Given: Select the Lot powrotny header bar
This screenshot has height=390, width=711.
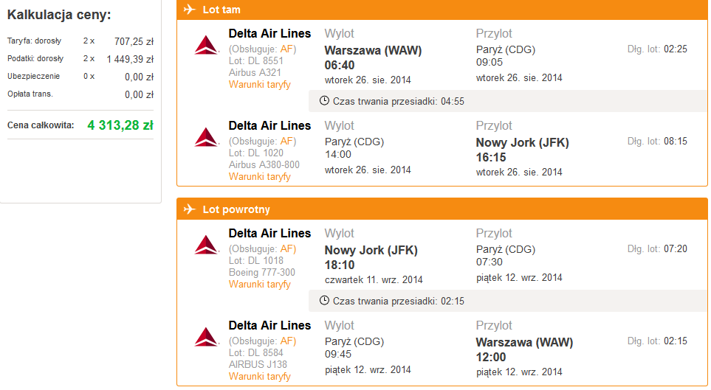Looking at the screenshot, I should coord(442,209).
